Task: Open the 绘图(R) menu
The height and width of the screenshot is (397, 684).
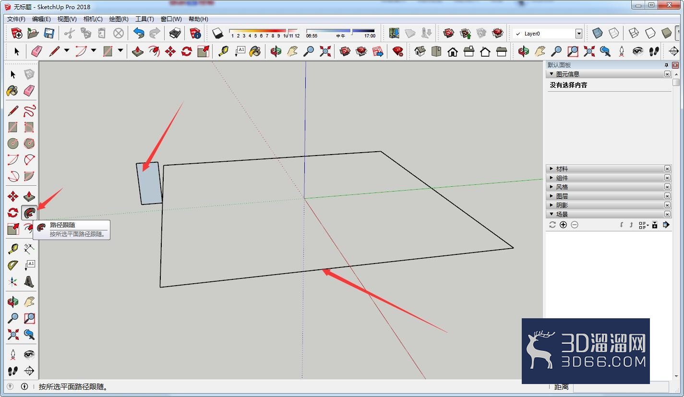Action: 119,19
